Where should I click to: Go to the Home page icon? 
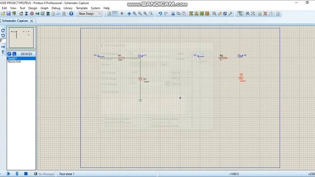click(x=21, y=14)
